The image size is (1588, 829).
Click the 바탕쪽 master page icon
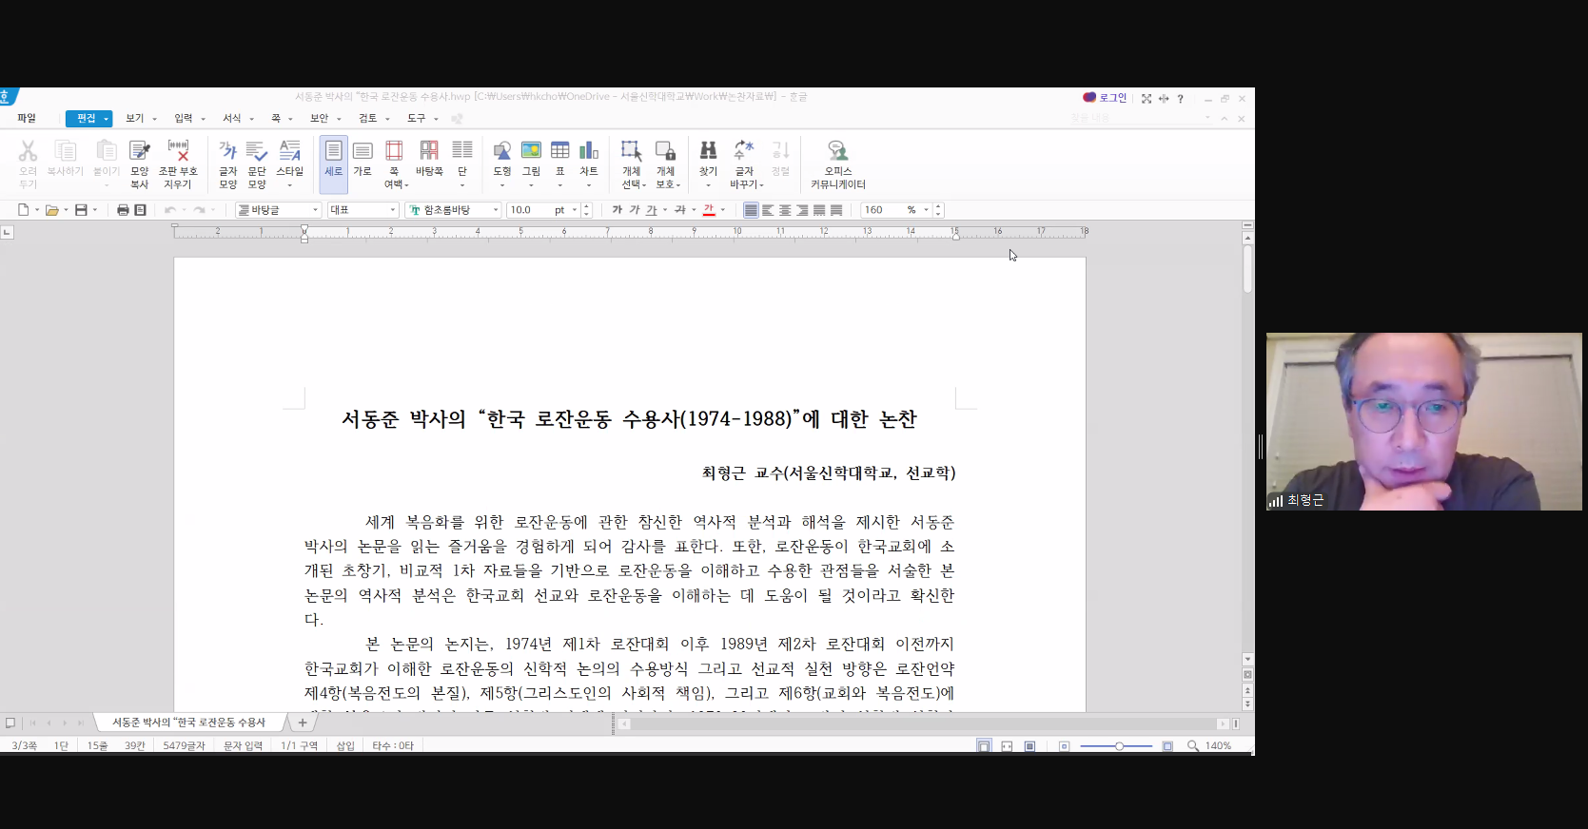pyautogui.click(x=429, y=158)
